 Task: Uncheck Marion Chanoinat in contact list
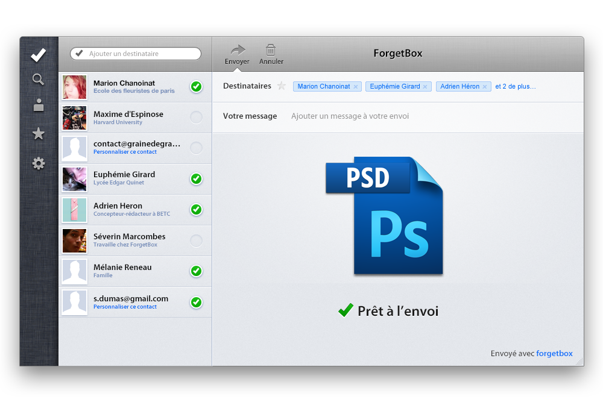196,86
